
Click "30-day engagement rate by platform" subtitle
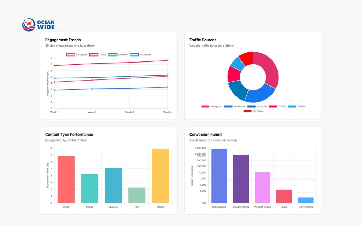point(70,46)
